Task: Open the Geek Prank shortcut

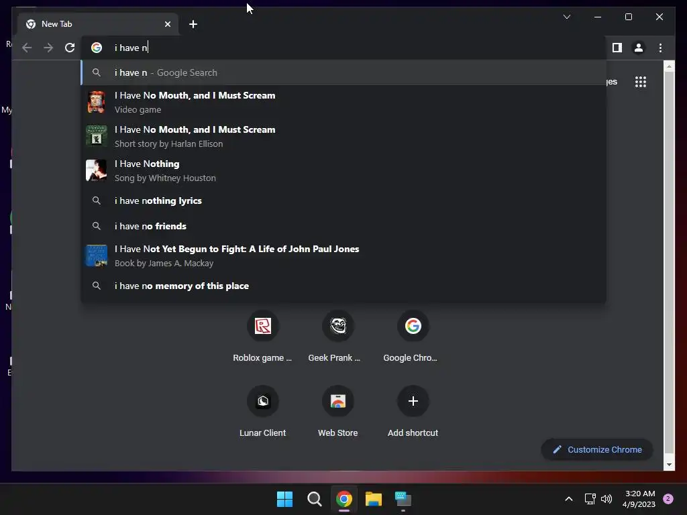Action: 338,337
